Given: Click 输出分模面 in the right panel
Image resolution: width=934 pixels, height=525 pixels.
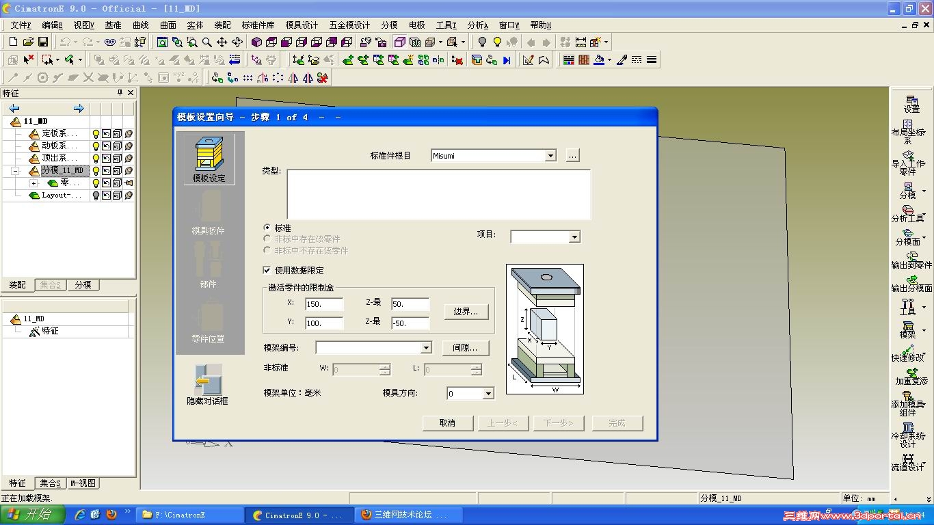Looking at the screenshot, I should [911, 284].
